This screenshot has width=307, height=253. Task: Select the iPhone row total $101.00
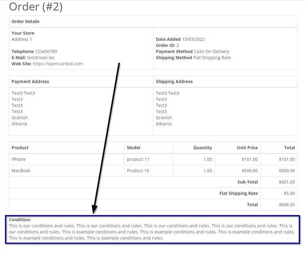pyautogui.click(x=287, y=159)
